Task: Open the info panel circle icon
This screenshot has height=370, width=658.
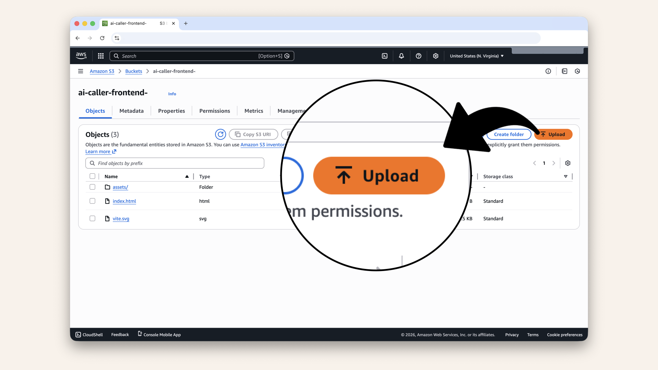Action: coord(548,71)
